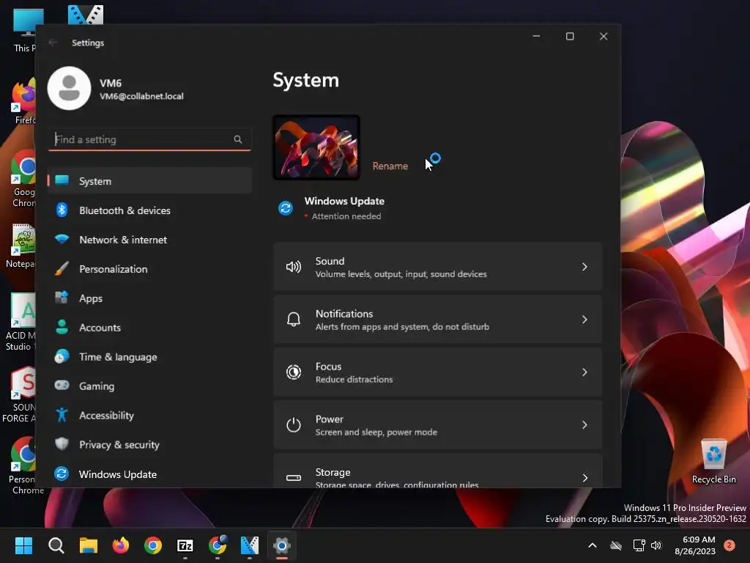Go to Network & internet settings

[149, 240]
